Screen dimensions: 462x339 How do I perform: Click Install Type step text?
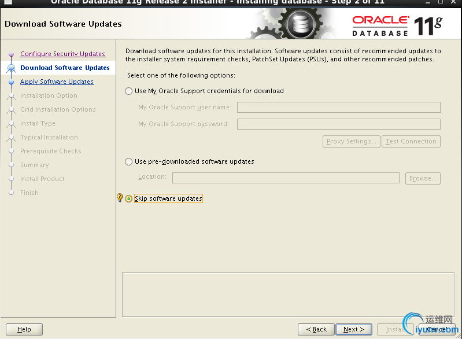point(38,123)
